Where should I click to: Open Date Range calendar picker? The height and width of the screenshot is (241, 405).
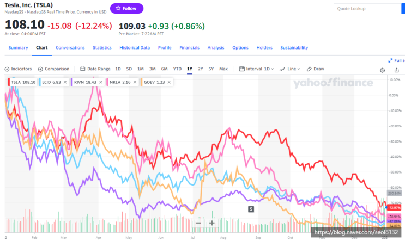95,69
